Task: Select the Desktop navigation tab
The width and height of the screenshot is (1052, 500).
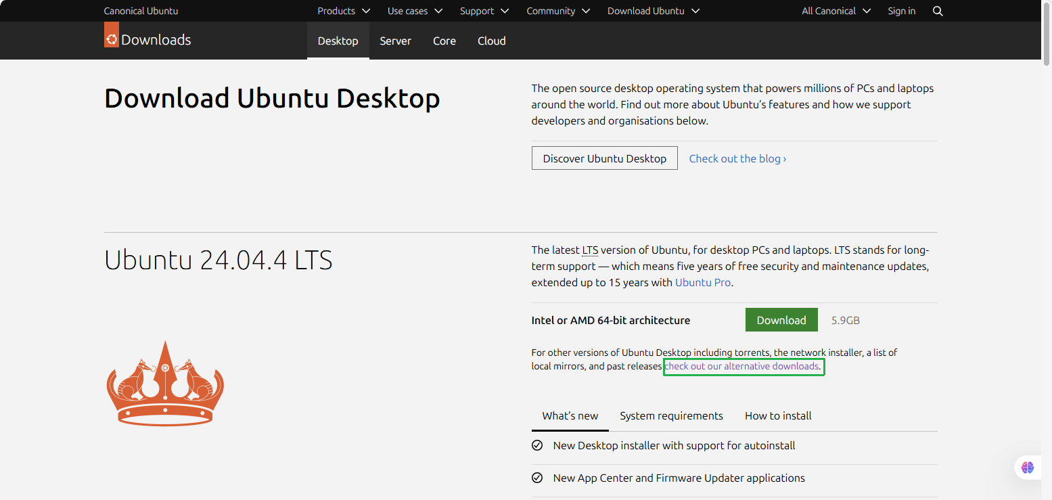Action: tap(338, 41)
